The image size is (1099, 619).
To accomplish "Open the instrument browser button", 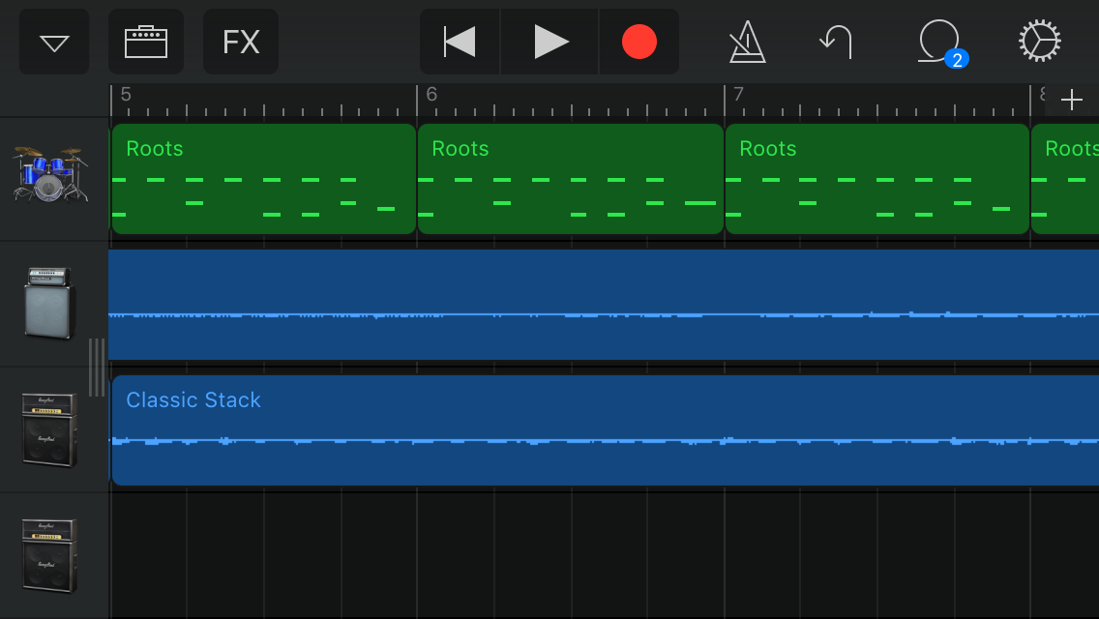I will click(146, 42).
